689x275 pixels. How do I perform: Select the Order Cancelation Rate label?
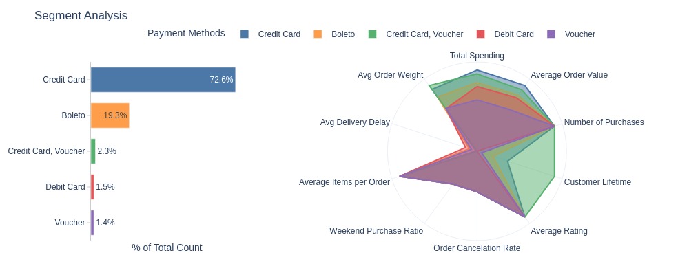pos(477,248)
